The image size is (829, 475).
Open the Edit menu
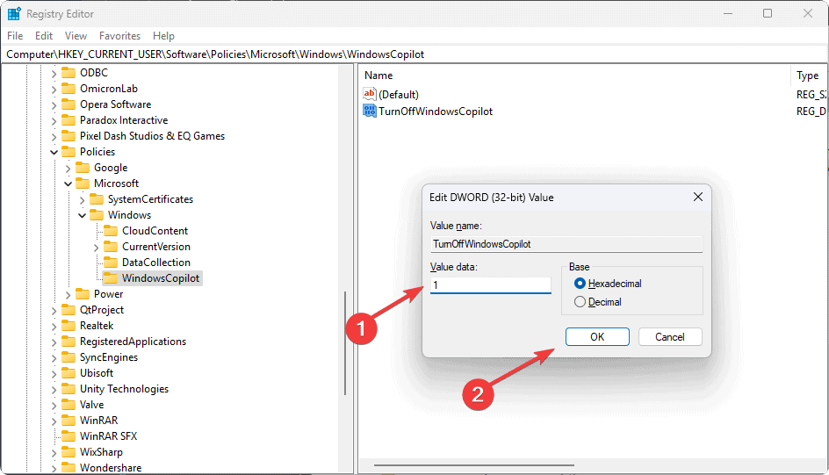[x=44, y=36]
